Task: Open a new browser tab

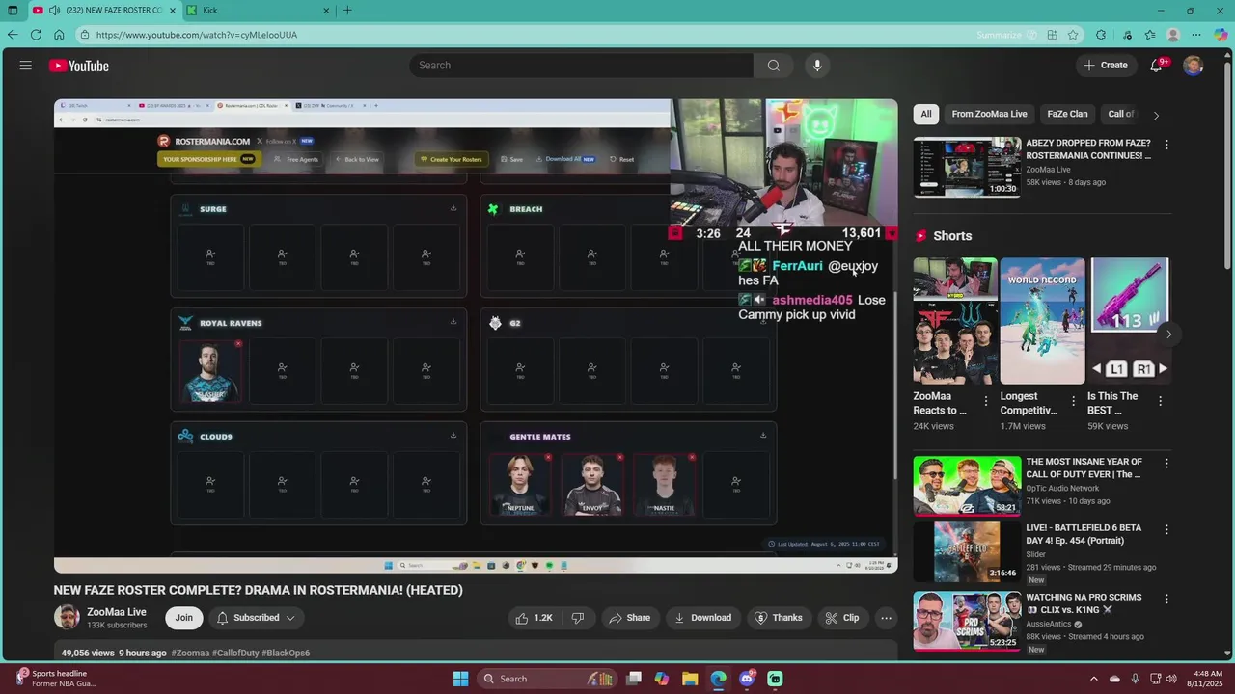Action: coord(347,11)
